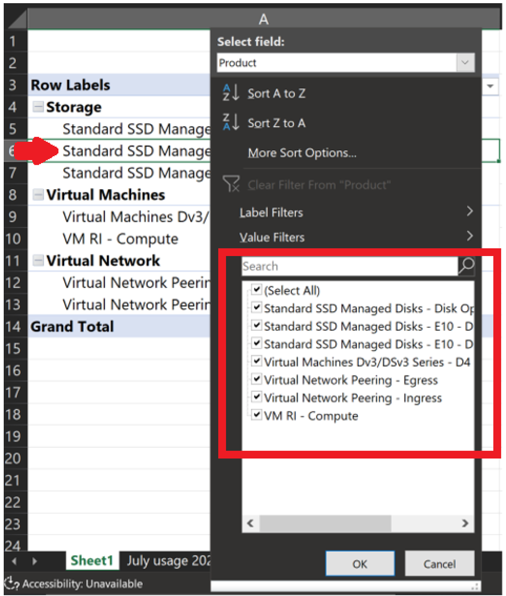Click into the Search field
This screenshot has width=506, height=596.
coord(349,266)
